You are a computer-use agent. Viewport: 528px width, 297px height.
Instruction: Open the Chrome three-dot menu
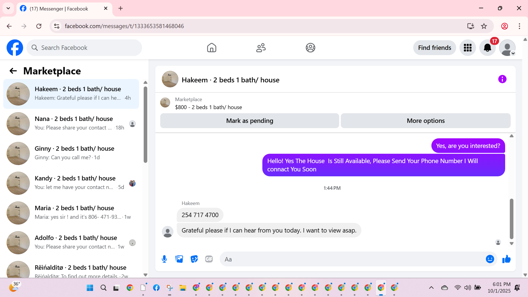tap(519, 26)
